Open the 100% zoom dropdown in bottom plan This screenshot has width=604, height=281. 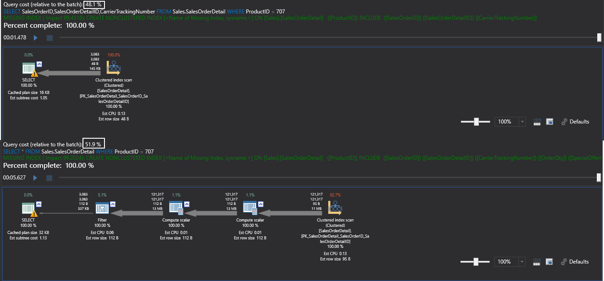[x=522, y=262]
